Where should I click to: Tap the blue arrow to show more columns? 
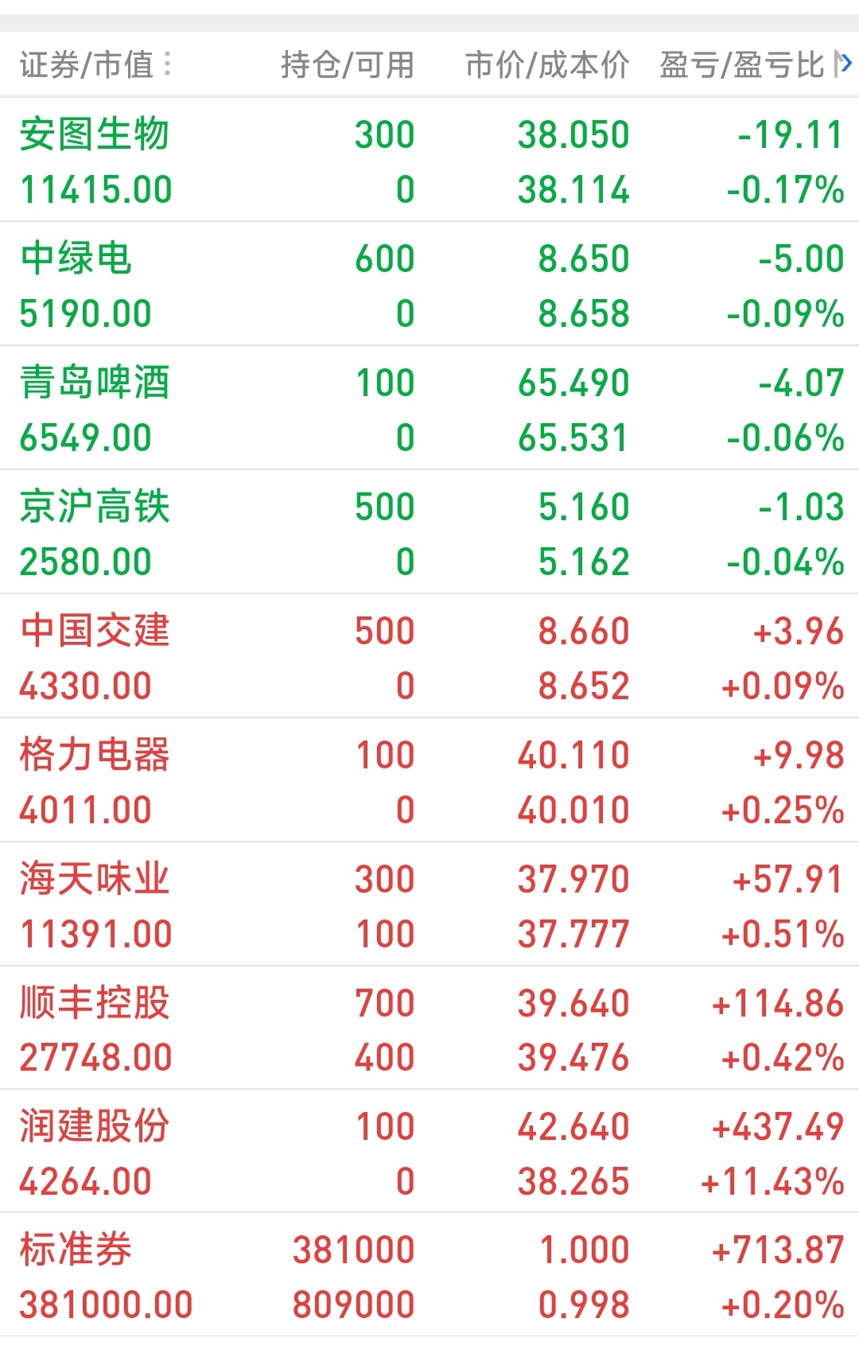845,64
